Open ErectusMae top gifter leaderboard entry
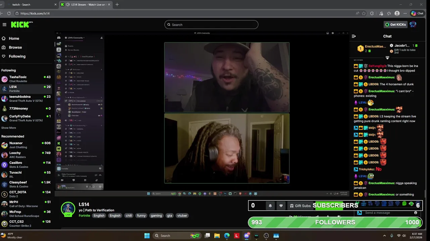The width and height of the screenshot is (430, 241). tap(372, 48)
